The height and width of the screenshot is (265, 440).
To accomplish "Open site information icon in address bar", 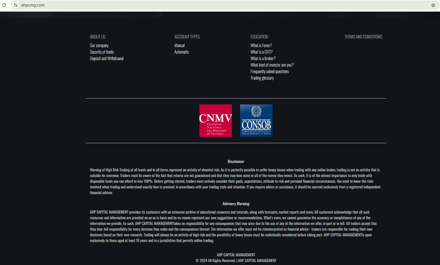I will 16,5.
